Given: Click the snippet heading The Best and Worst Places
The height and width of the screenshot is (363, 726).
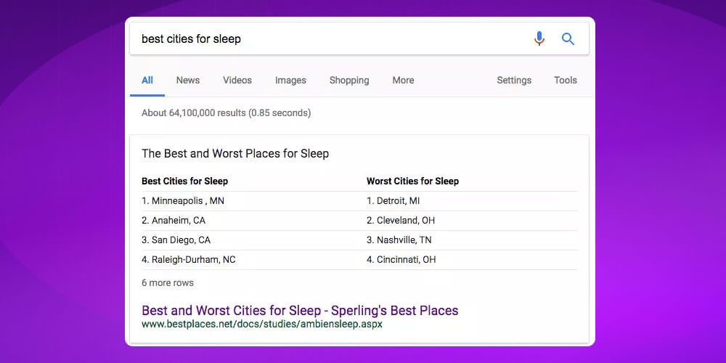Looking at the screenshot, I should point(235,153).
